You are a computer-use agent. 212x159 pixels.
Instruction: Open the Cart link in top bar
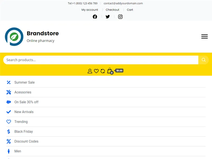tap(130, 10)
